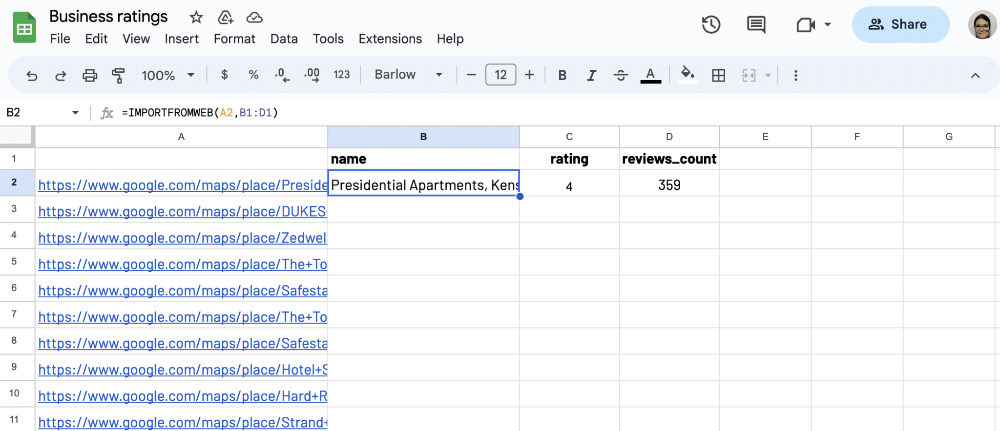Open the fill color picker
Viewport: 1000px width, 431px height.
tap(687, 75)
